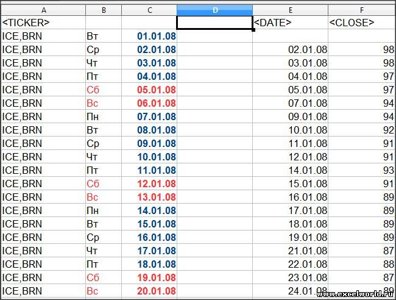Select cell 09.01.08 in column C

[x=149, y=143]
